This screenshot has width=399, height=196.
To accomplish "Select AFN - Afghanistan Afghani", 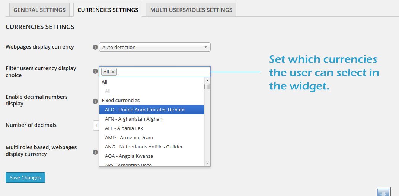I will click(151, 119).
